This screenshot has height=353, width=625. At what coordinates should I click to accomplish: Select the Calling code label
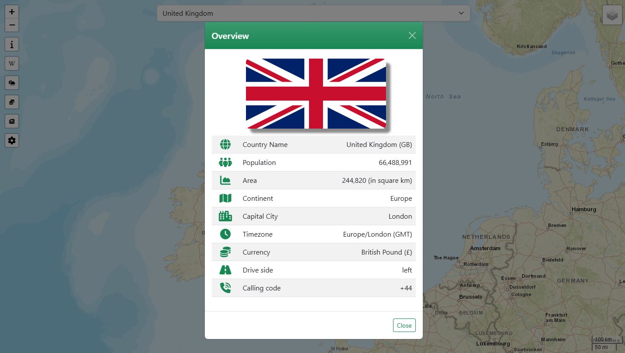coord(262,288)
